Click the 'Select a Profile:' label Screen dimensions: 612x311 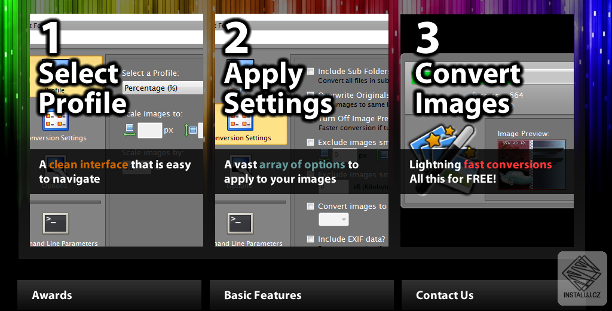click(x=150, y=73)
